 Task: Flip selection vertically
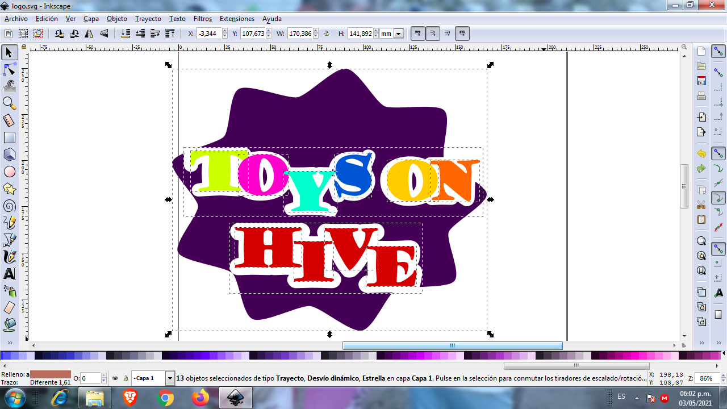click(x=104, y=34)
